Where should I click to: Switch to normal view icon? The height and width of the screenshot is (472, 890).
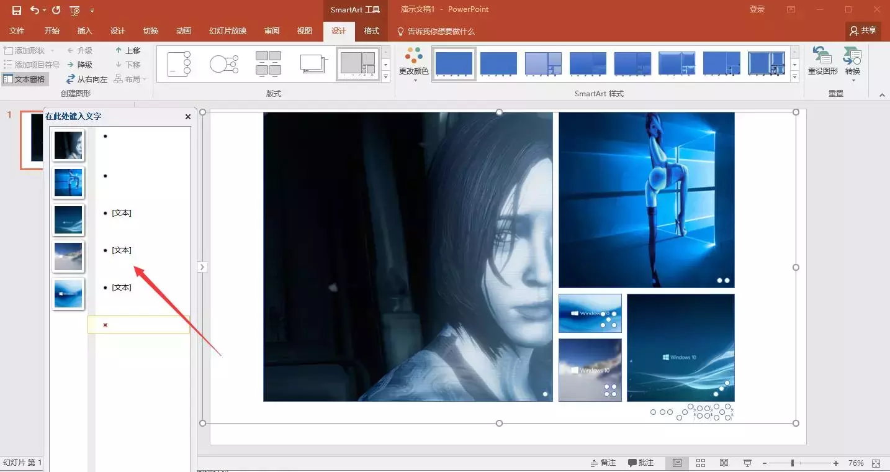[677, 463]
